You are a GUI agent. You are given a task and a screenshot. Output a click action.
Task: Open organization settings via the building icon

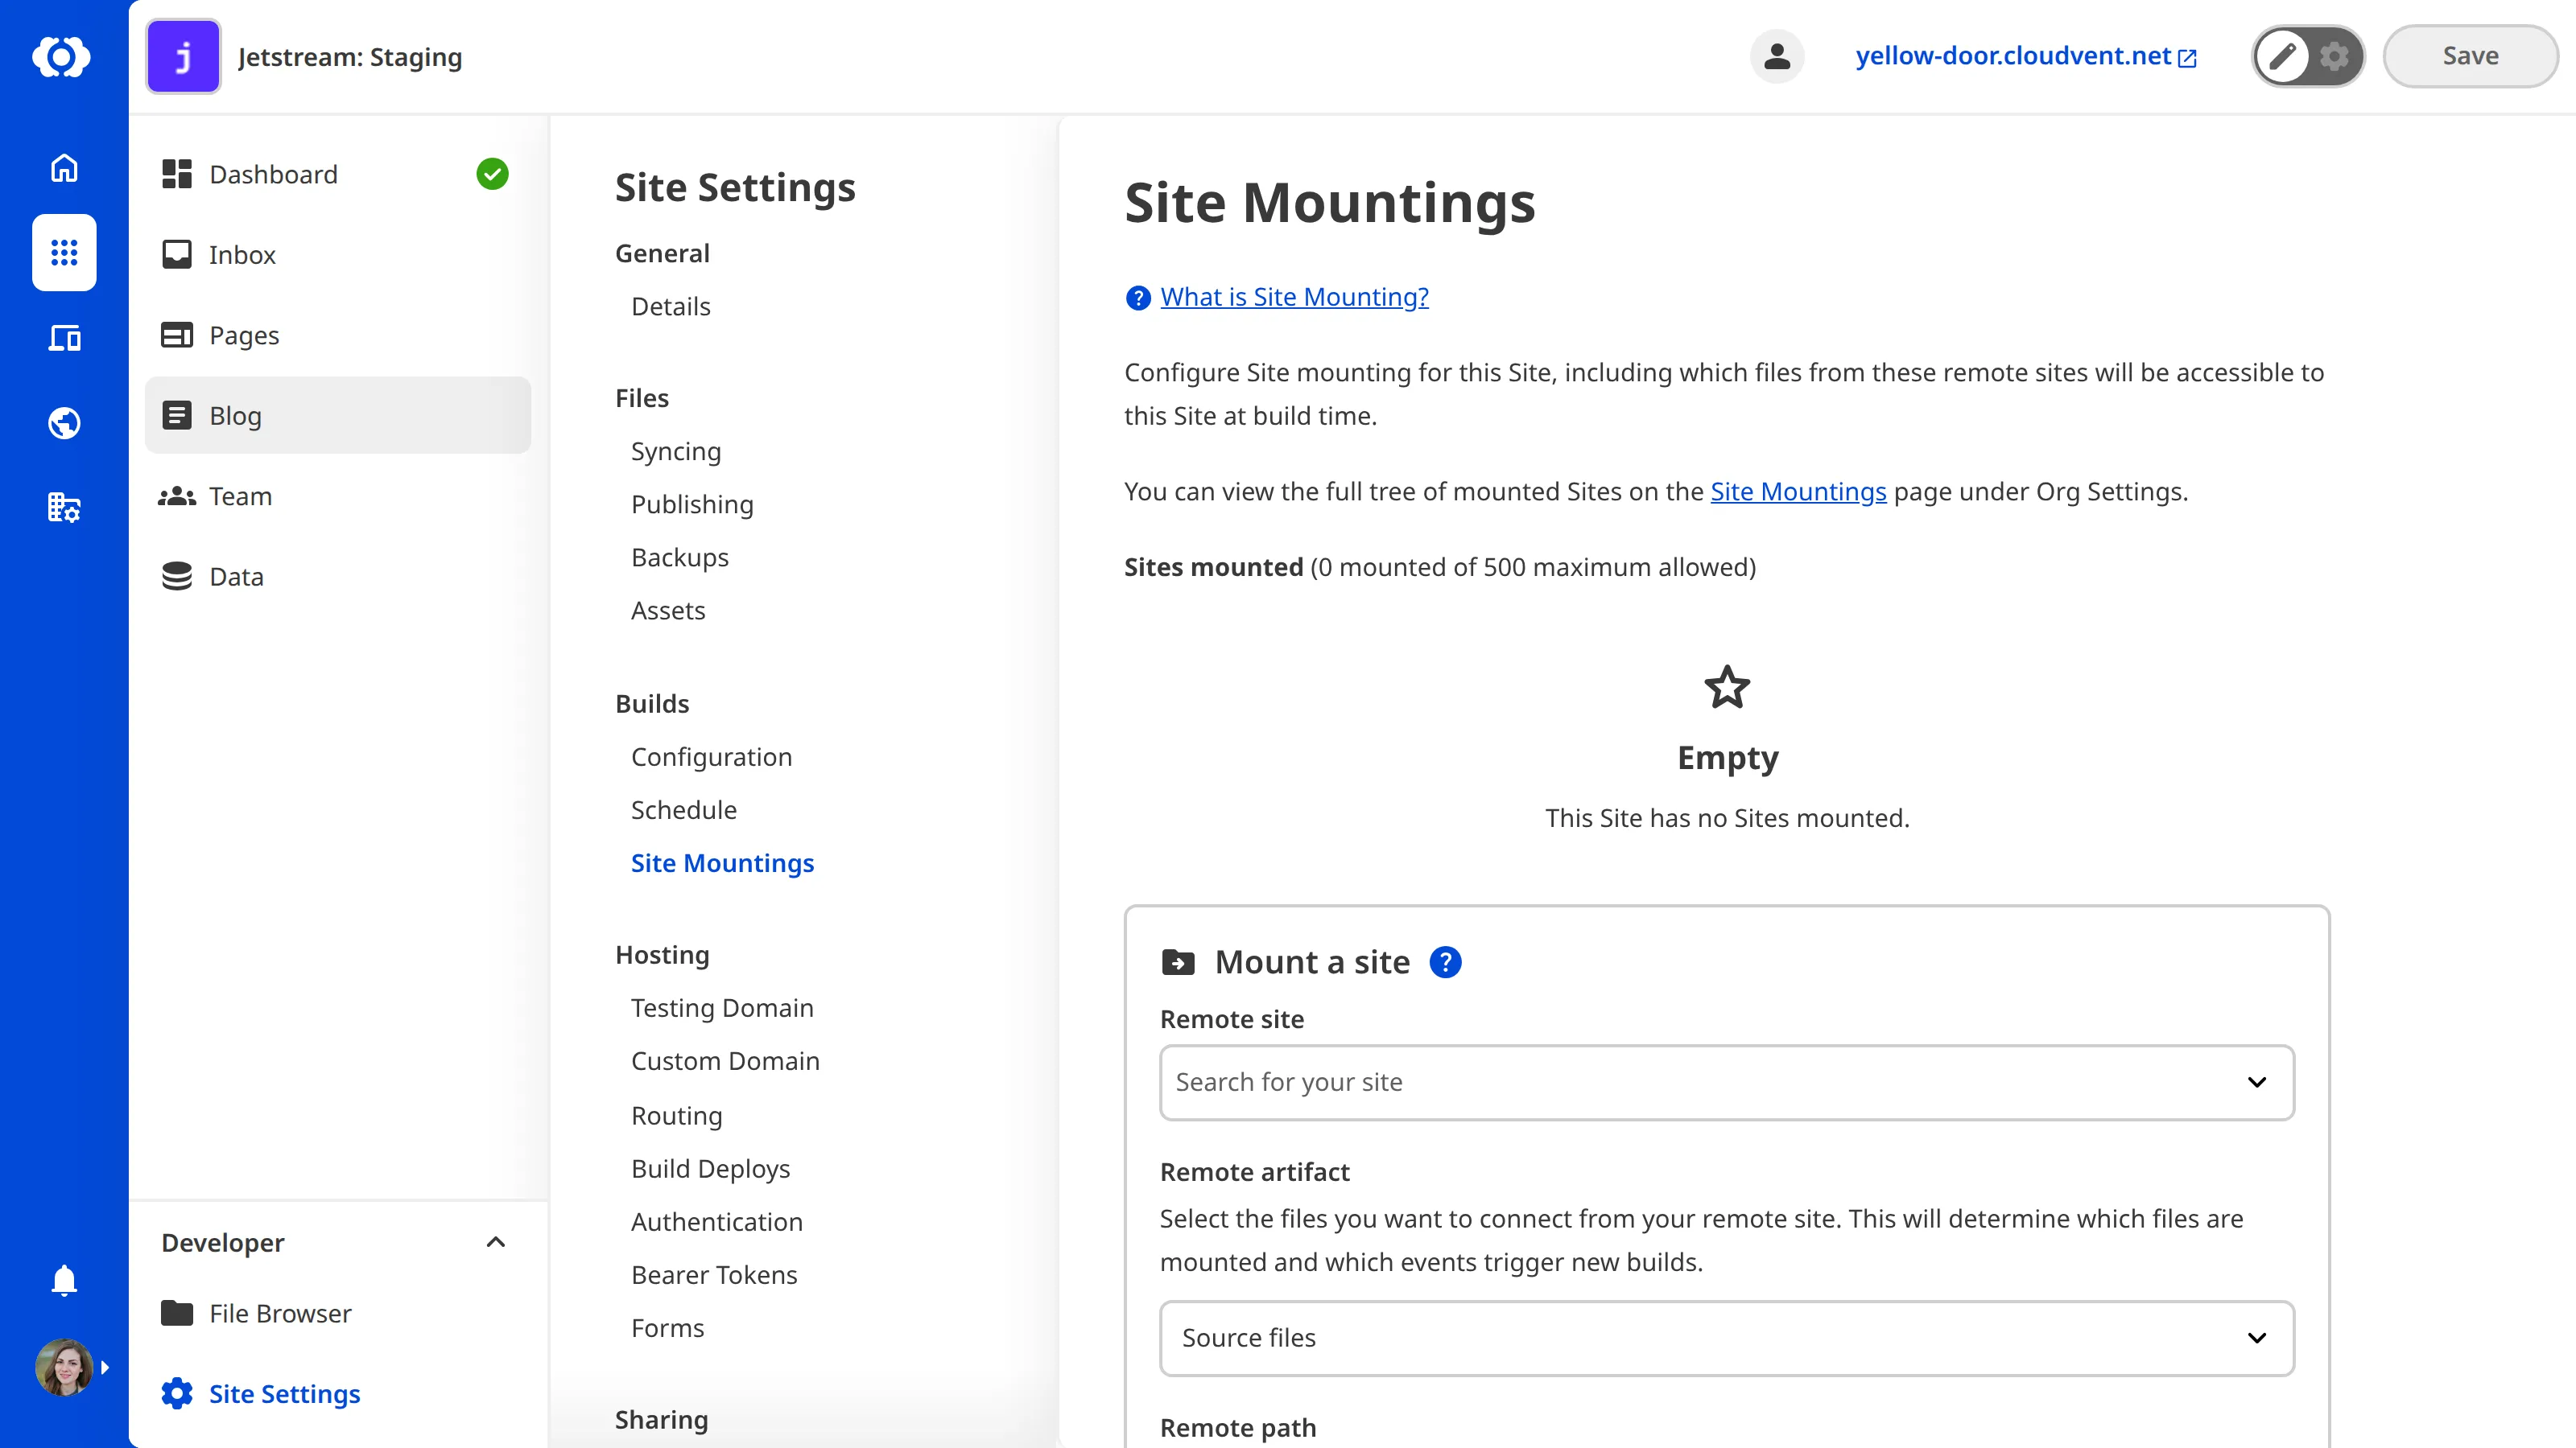(x=63, y=508)
